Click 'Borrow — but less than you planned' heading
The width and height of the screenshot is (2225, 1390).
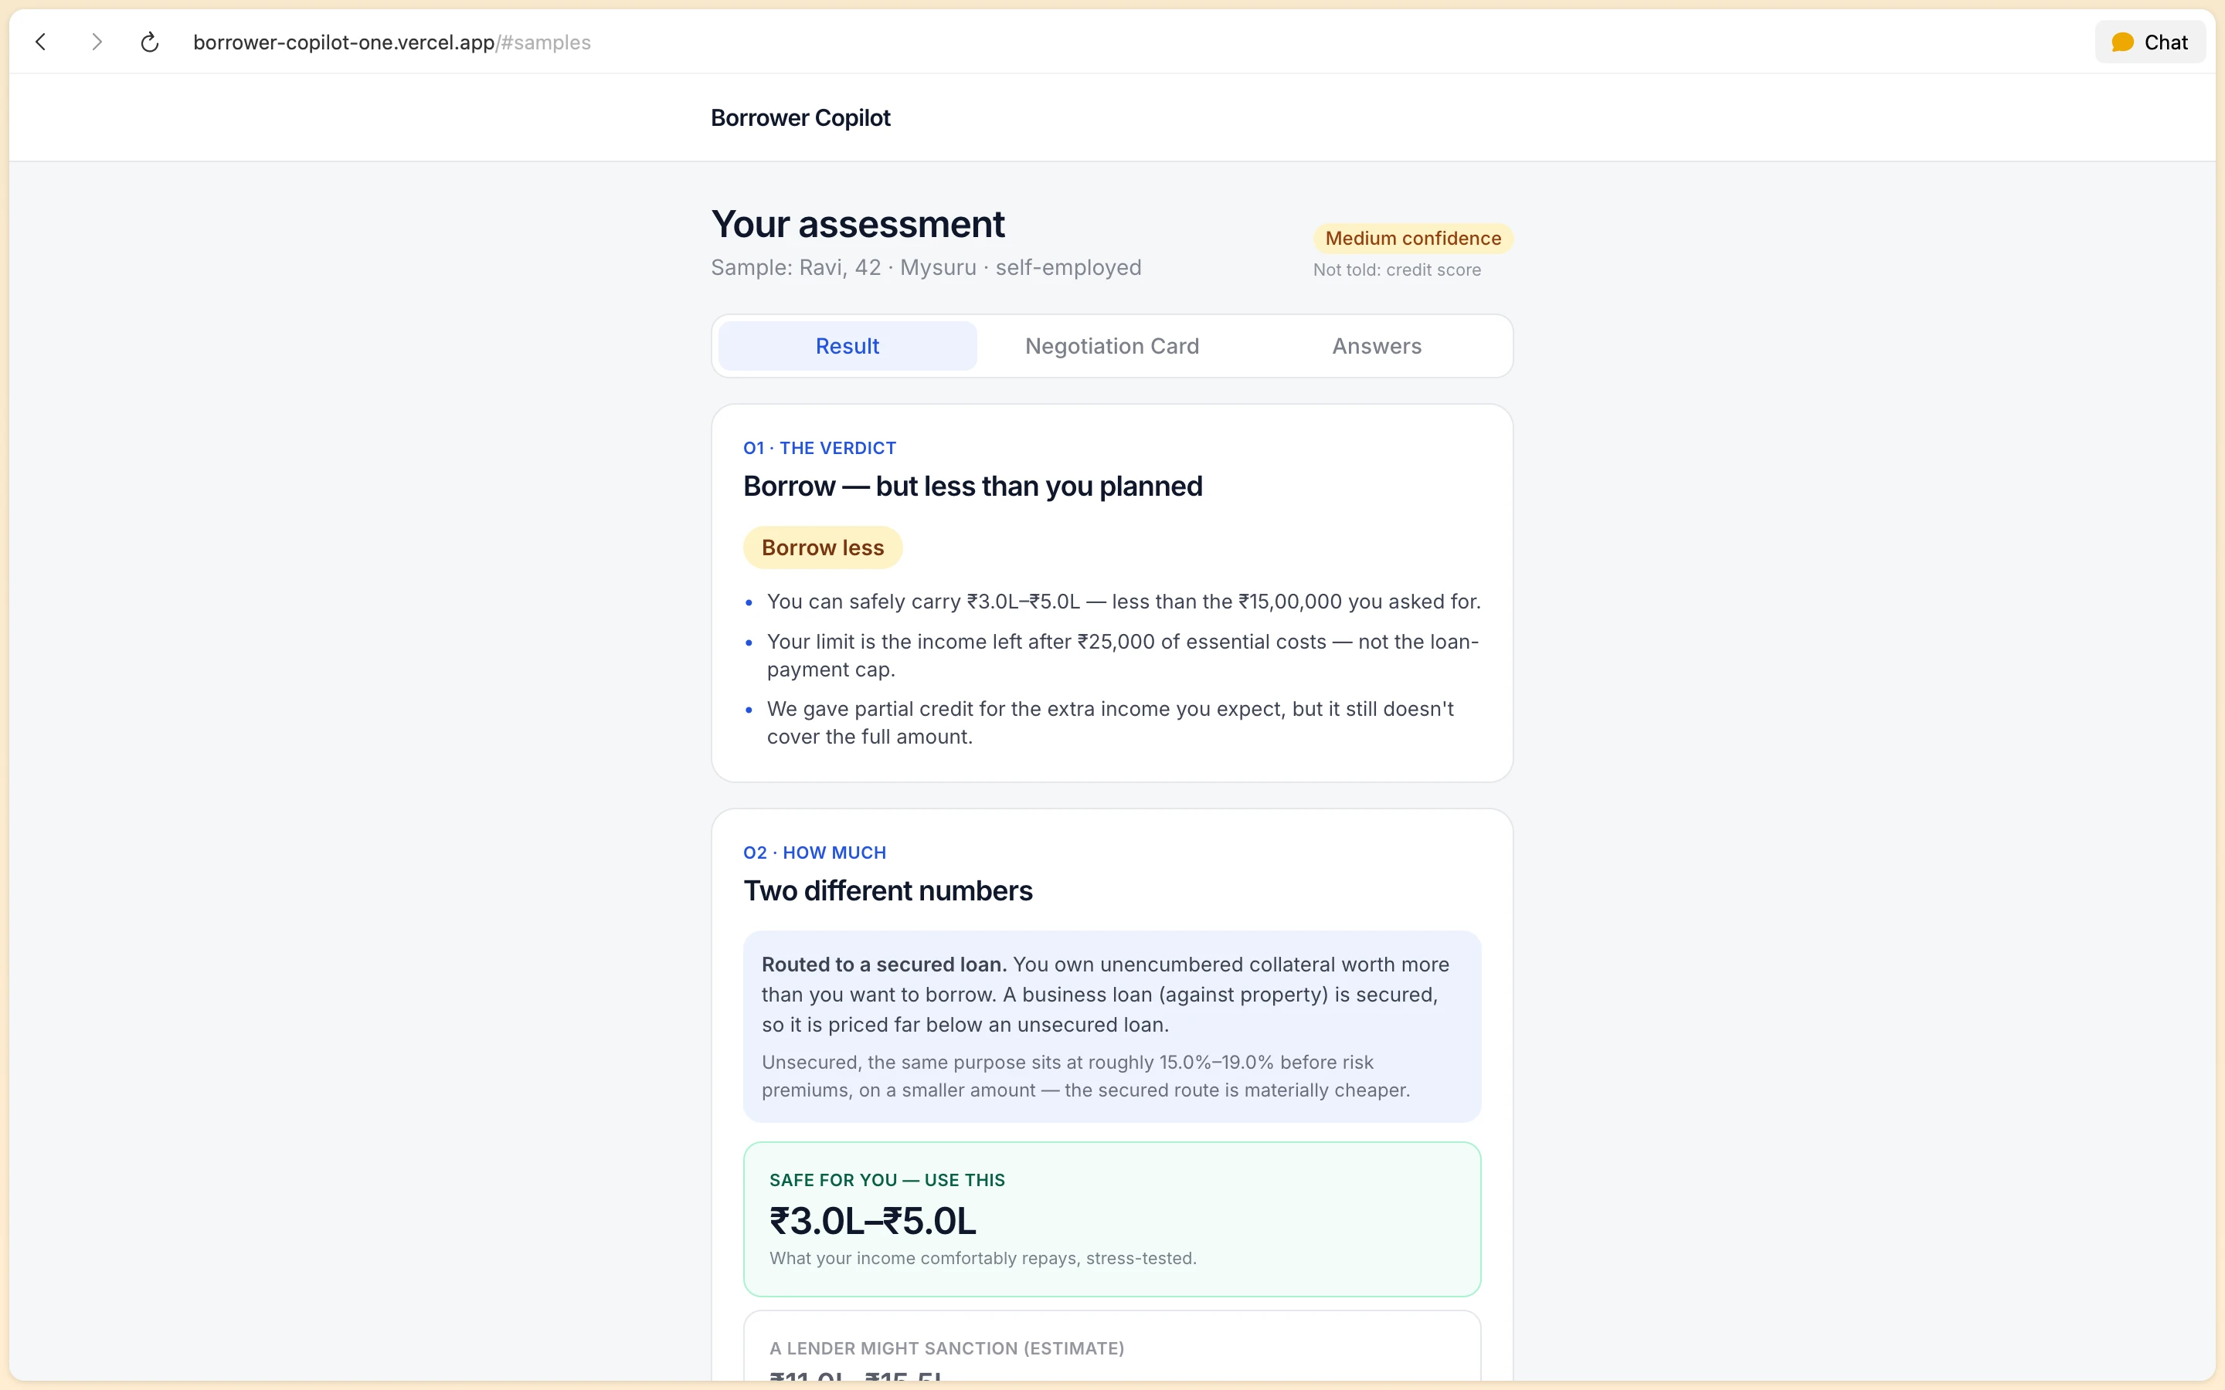(x=973, y=486)
